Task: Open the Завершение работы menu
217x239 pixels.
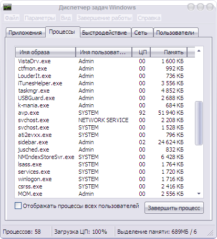Action: pyautogui.click(x=105, y=18)
